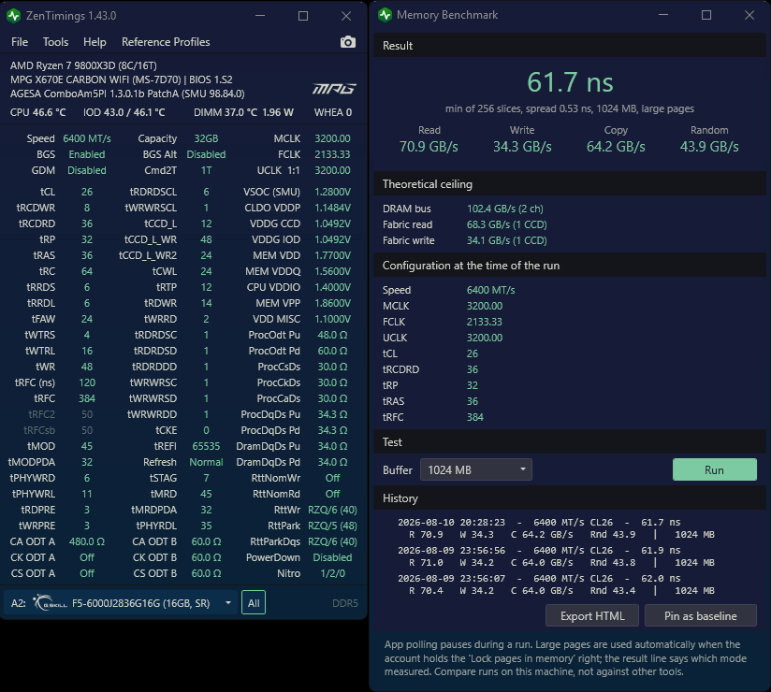Minimize the ZenTimings window
771x692 pixels.
[x=260, y=16]
